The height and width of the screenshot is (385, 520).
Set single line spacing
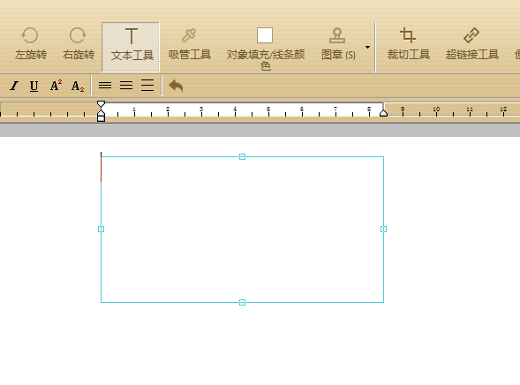point(105,86)
